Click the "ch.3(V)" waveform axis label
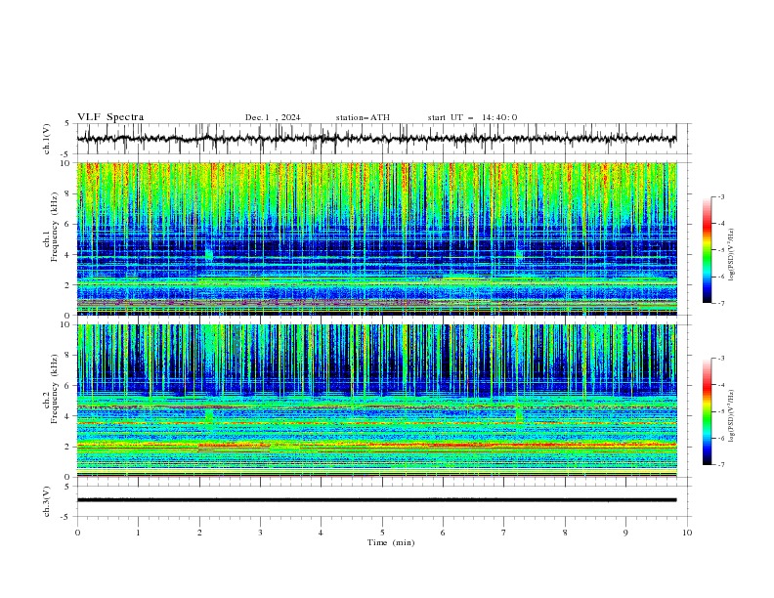Image resolution: width=774 pixels, height=598 pixels. point(47,501)
